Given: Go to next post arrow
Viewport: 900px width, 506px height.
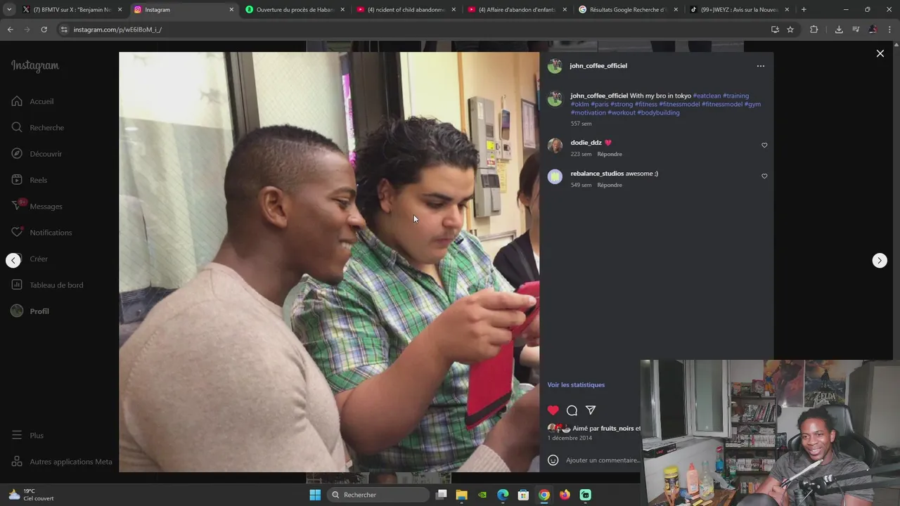Looking at the screenshot, I should 880,260.
